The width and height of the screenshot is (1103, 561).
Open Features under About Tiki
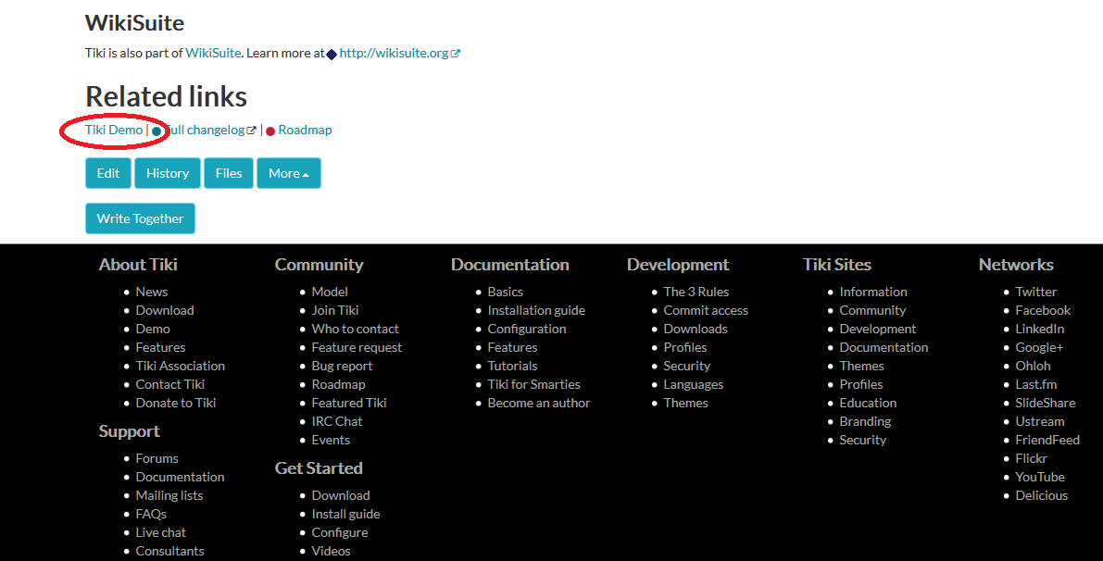[160, 347]
